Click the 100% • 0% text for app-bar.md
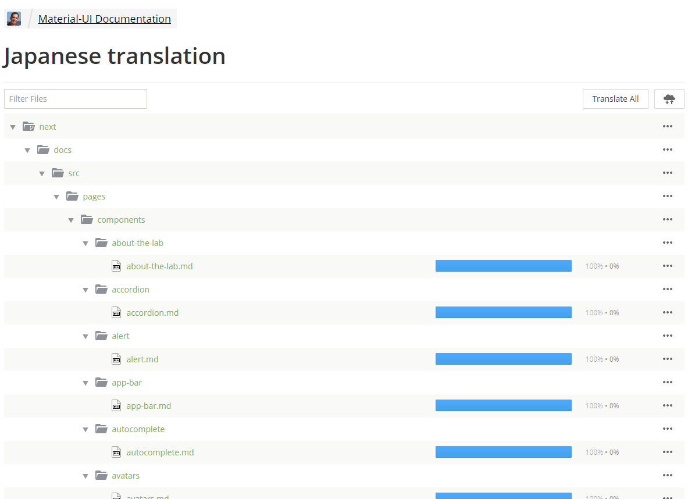Image resolution: width=695 pixels, height=499 pixels. click(602, 405)
